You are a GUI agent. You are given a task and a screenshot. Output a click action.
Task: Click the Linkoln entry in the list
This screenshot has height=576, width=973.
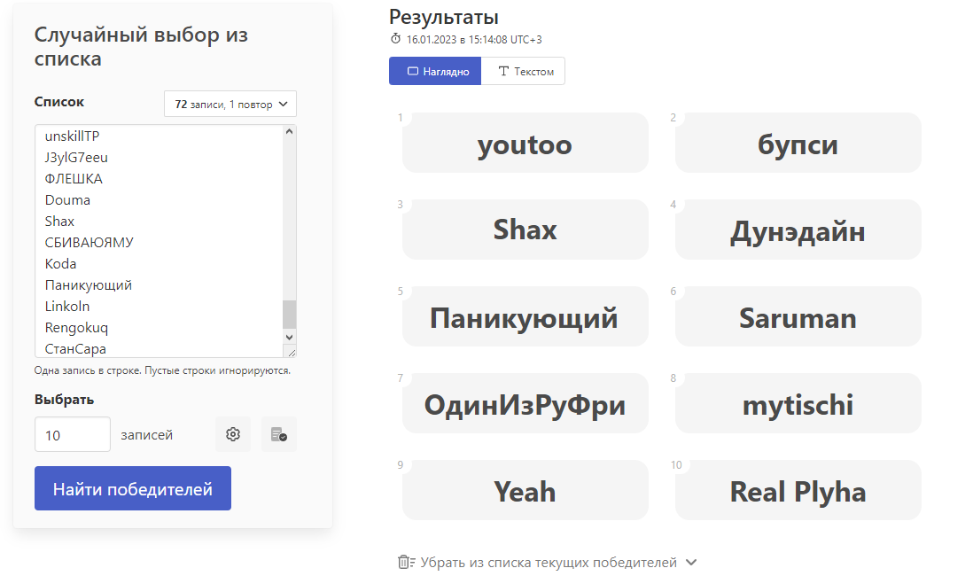click(67, 307)
